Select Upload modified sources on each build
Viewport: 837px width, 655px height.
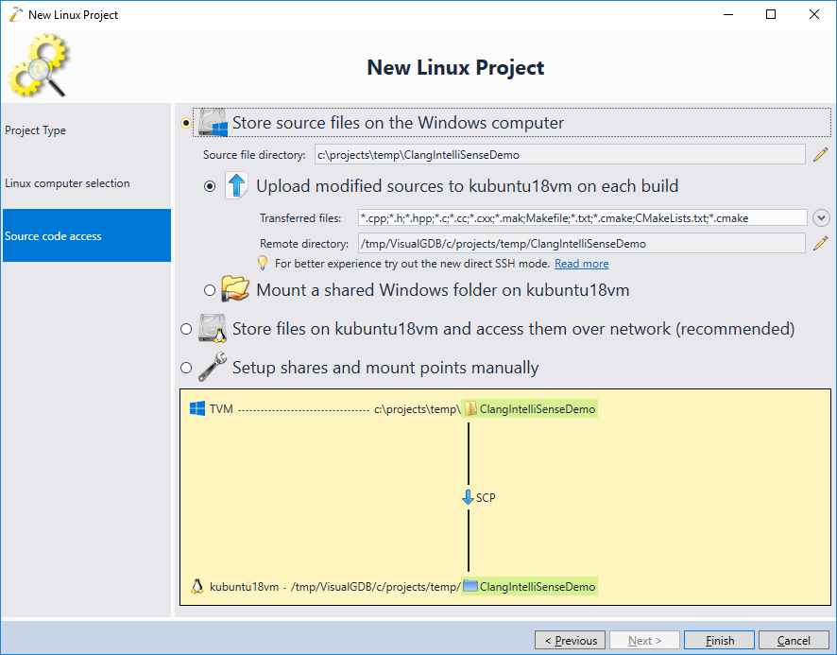pyautogui.click(x=210, y=186)
